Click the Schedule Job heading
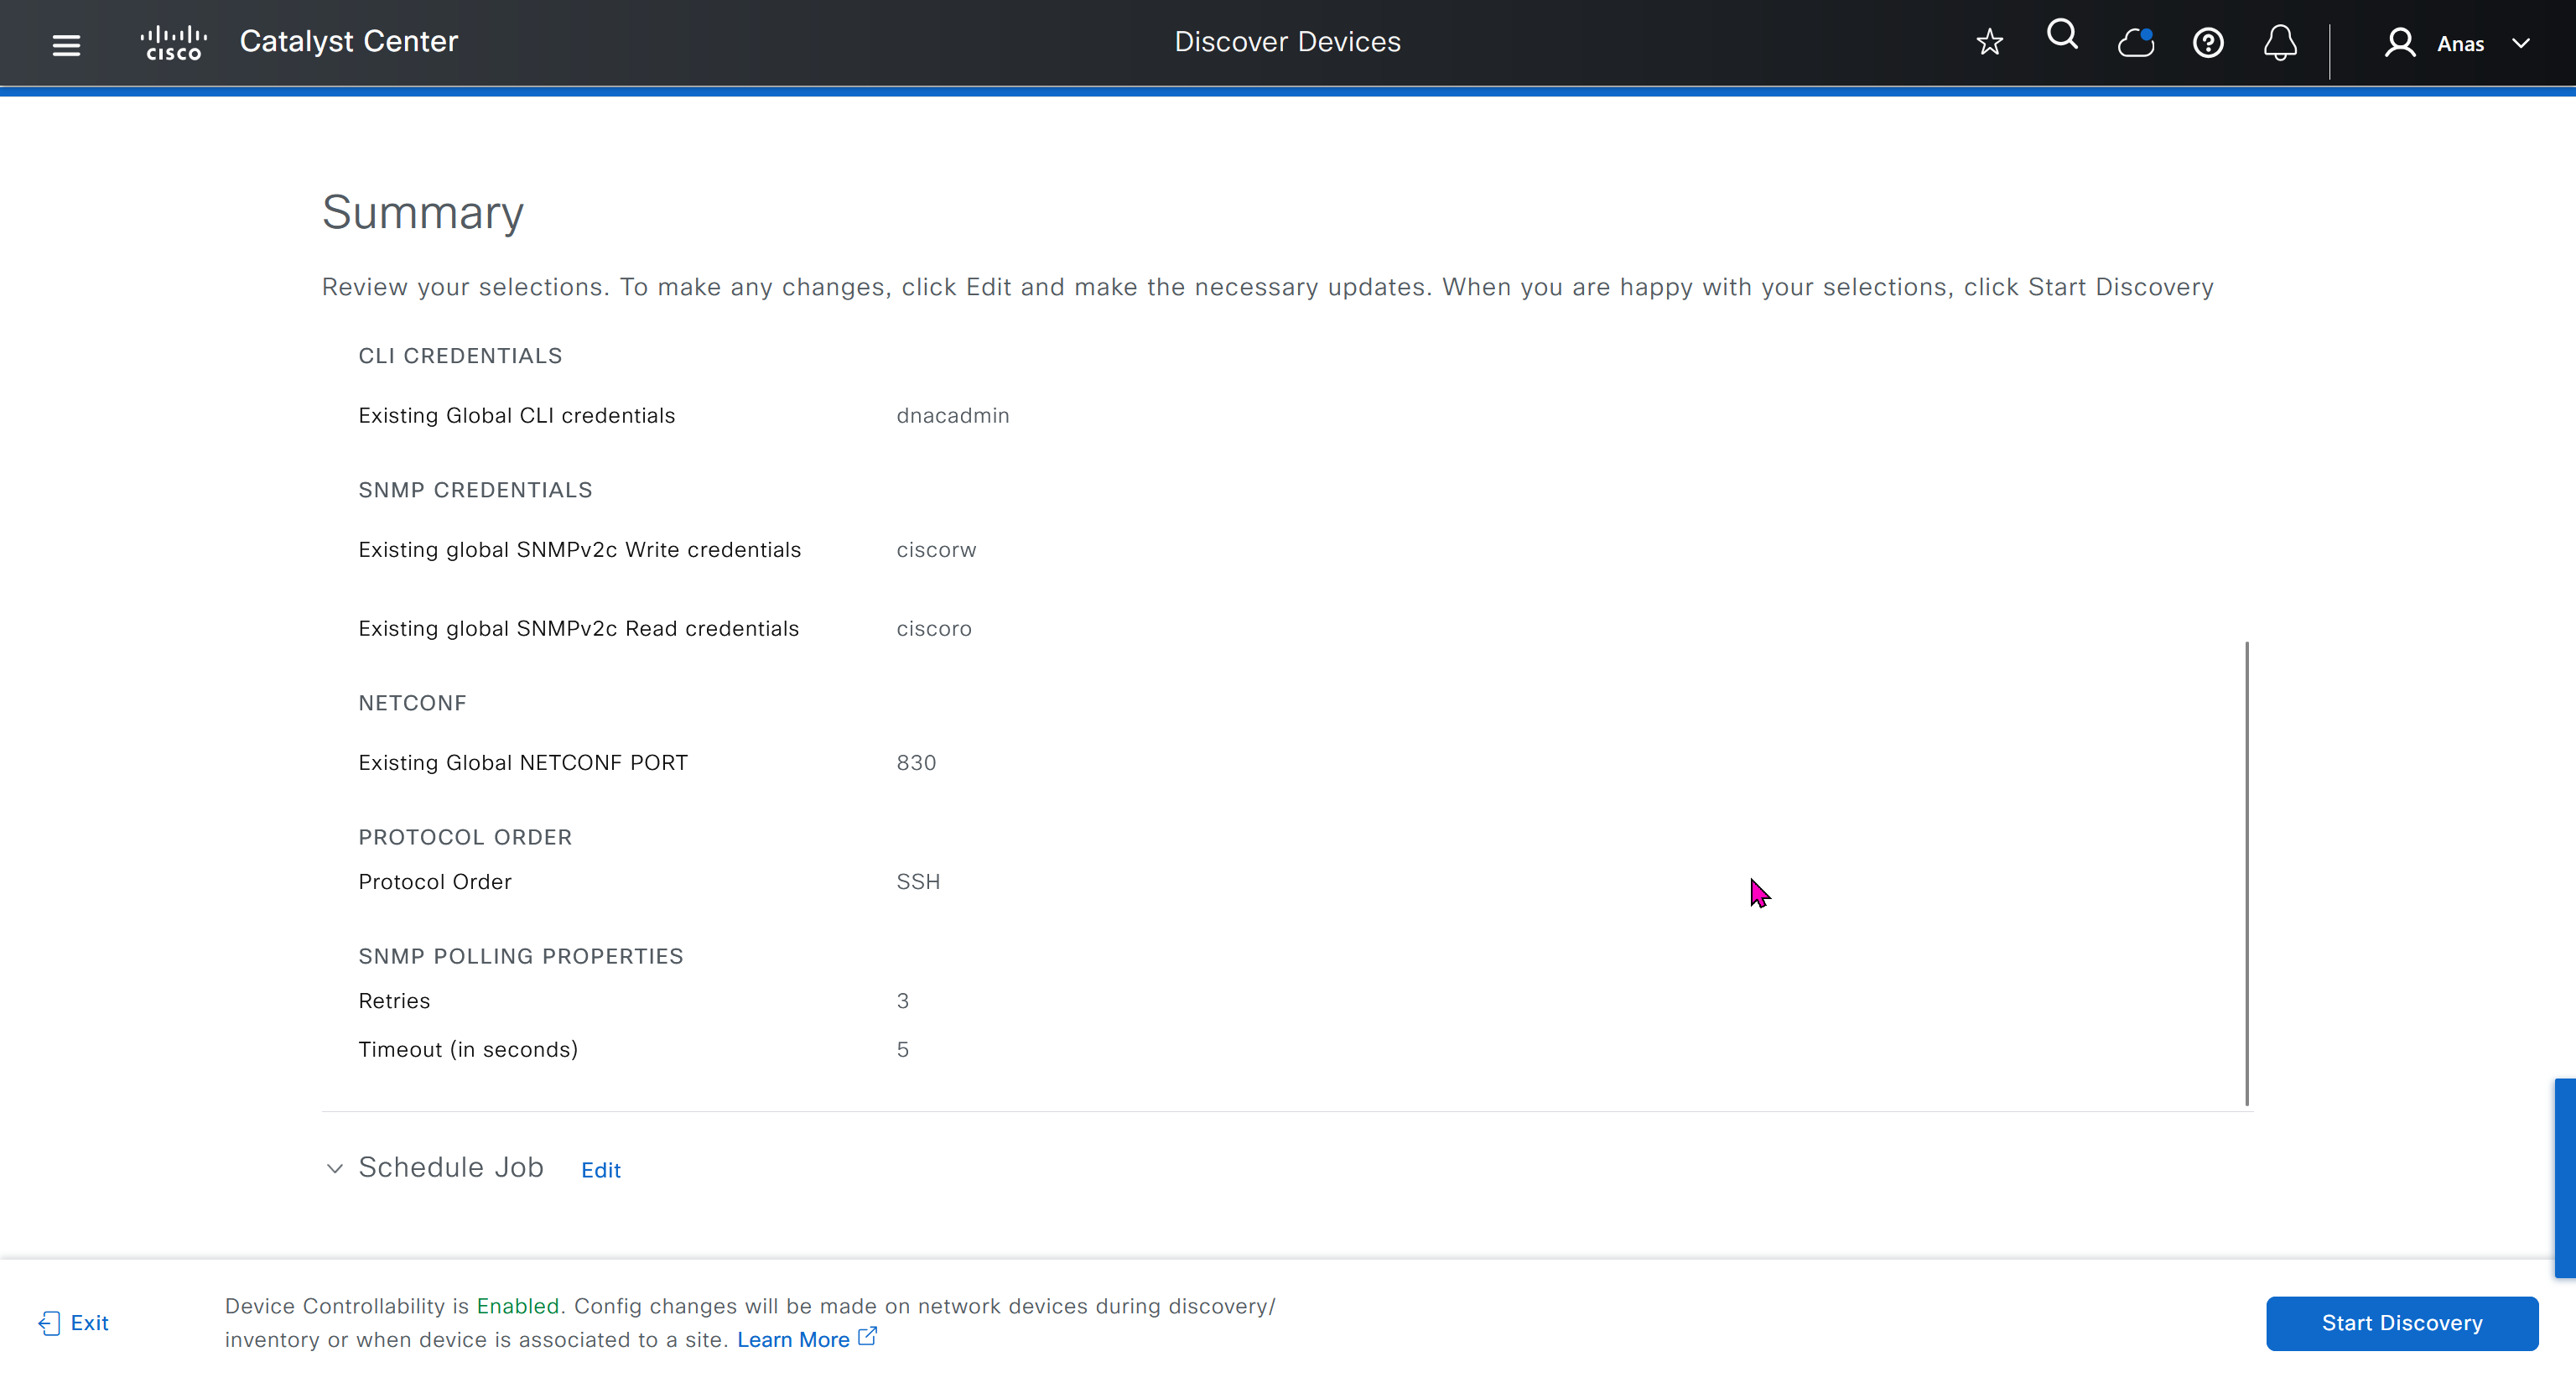The width and height of the screenshot is (2576, 1388). tap(451, 1168)
